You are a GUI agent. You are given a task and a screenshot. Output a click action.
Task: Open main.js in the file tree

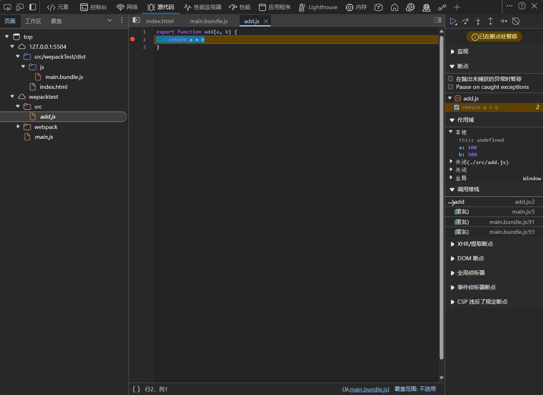point(44,137)
